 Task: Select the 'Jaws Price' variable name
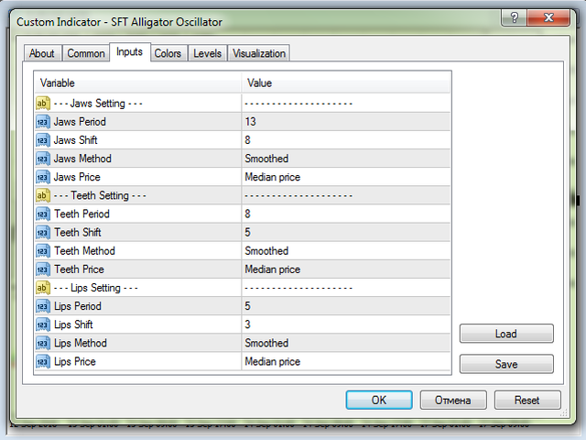click(x=77, y=177)
